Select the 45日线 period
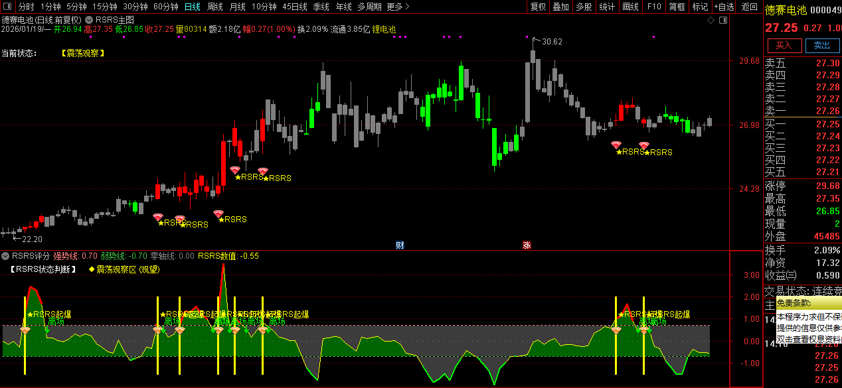This screenshot has height=388, width=842. (294, 7)
